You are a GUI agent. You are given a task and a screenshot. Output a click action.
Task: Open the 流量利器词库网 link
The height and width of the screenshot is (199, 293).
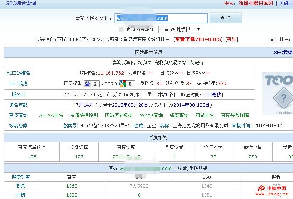(x=256, y=3)
